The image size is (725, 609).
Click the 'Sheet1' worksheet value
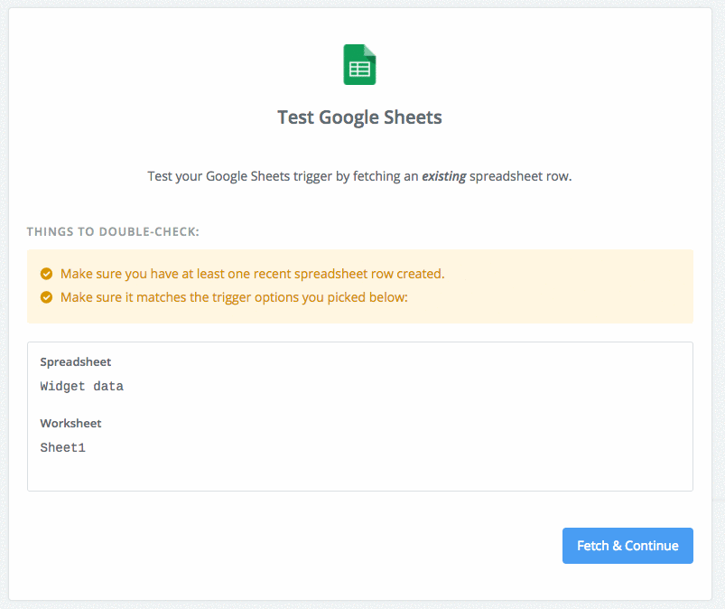[63, 447]
